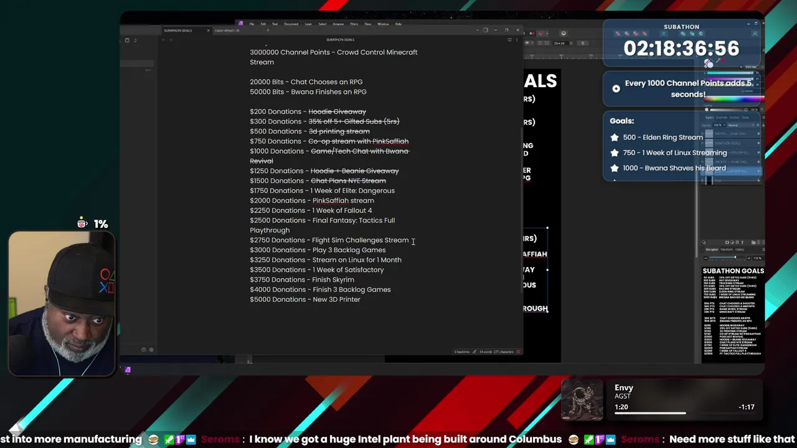
Task: Toggle Obsidian's right sidebar panel
Action: 486,30
